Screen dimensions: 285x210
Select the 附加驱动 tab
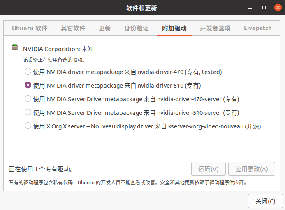174,28
